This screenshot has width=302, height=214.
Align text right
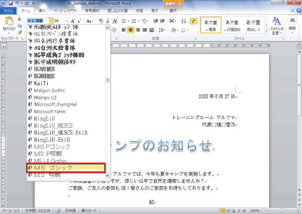(x=138, y=30)
